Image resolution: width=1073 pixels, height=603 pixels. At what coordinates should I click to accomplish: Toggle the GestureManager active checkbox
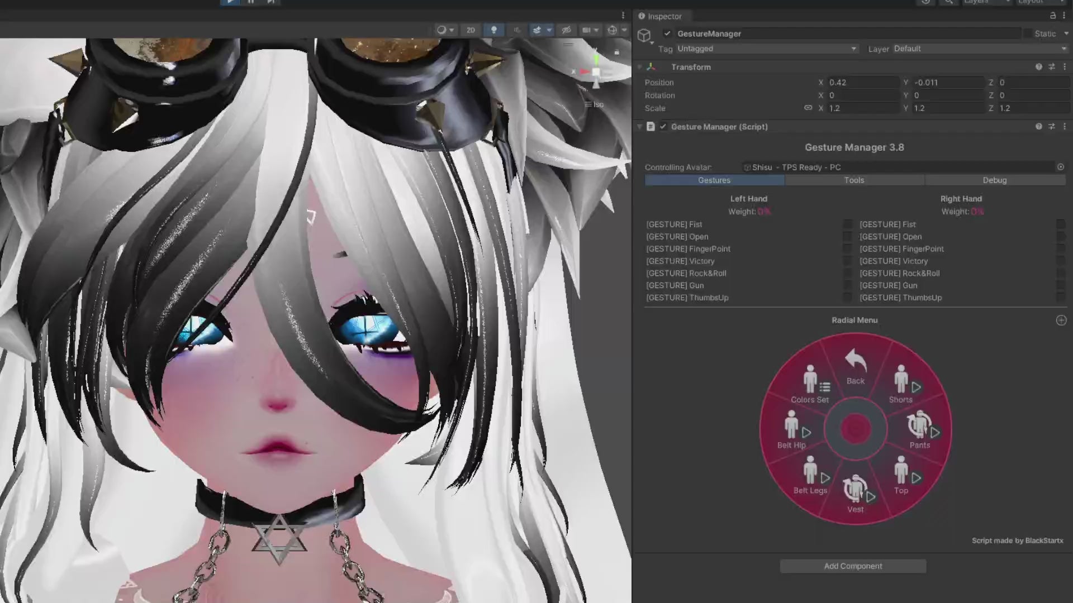coord(667,33)
